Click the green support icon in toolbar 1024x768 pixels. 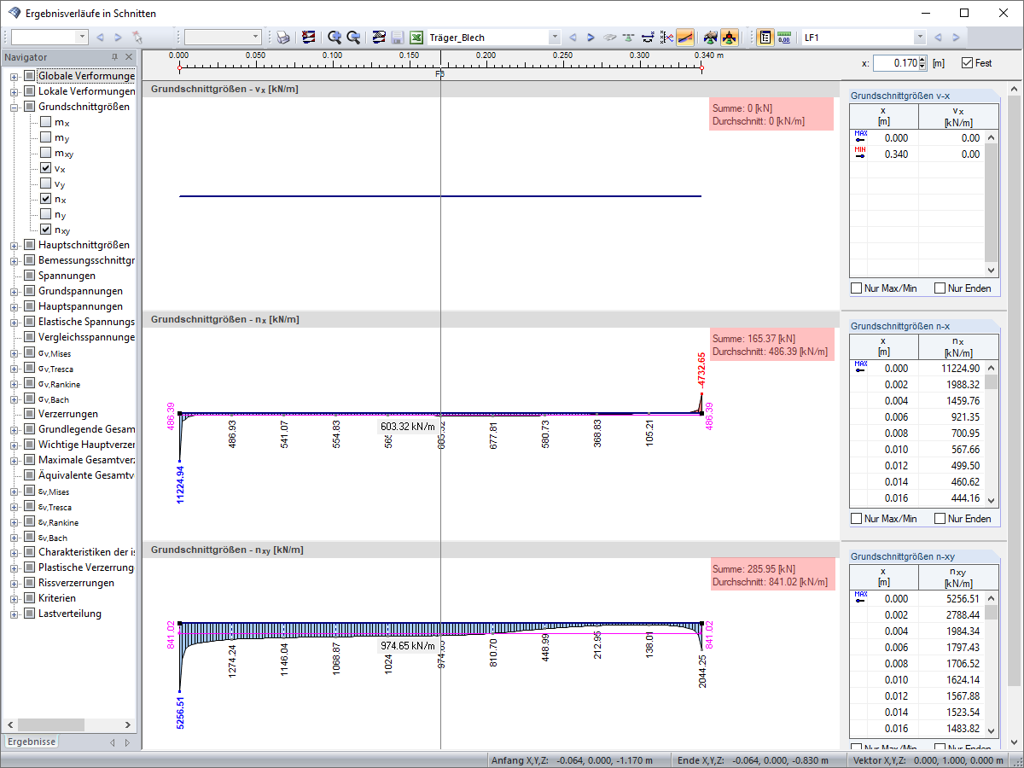click(x=629, y=38)
